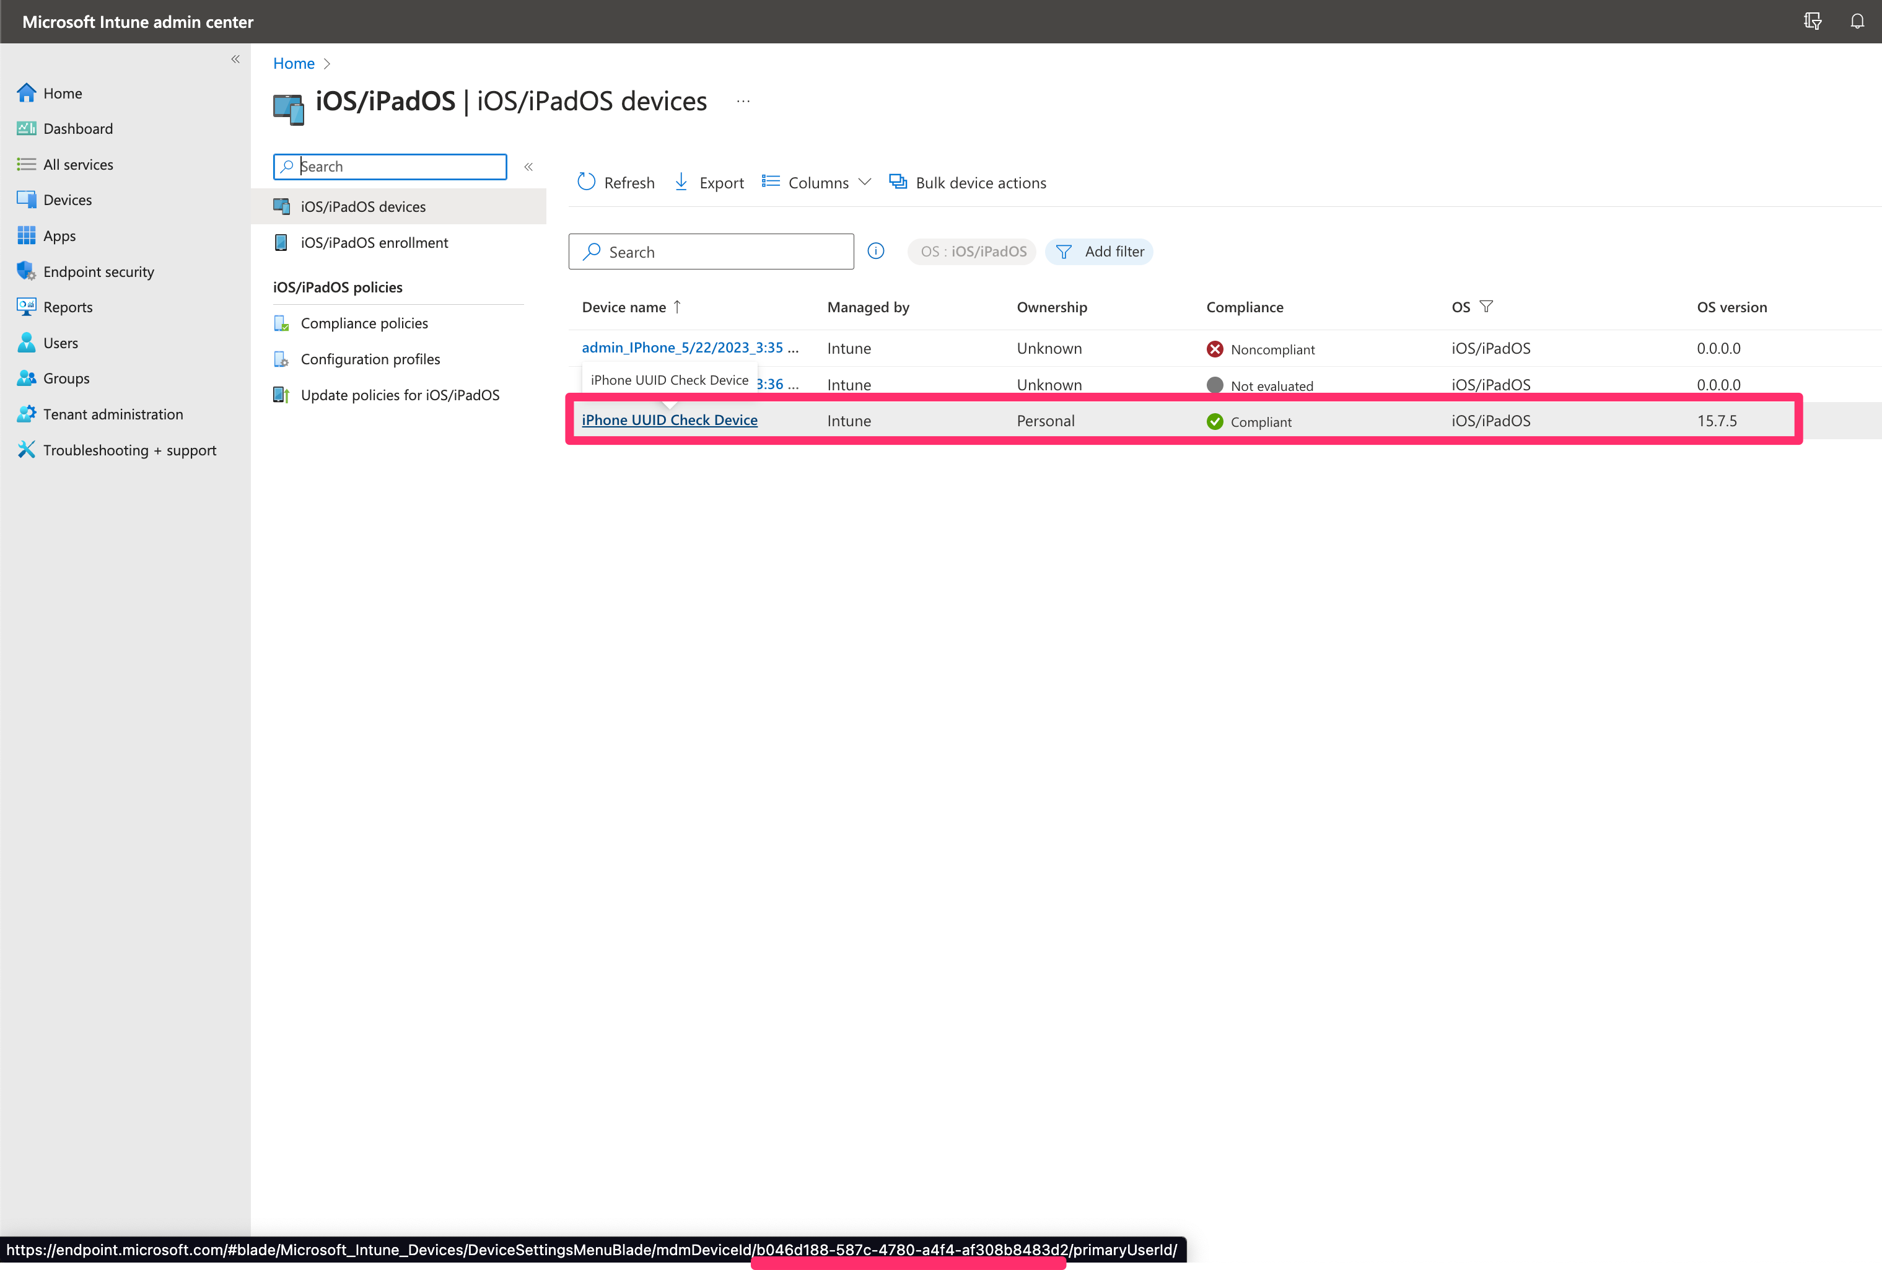
Task: Open iPhone UUID Check Device link
Action: pos(669,419)
